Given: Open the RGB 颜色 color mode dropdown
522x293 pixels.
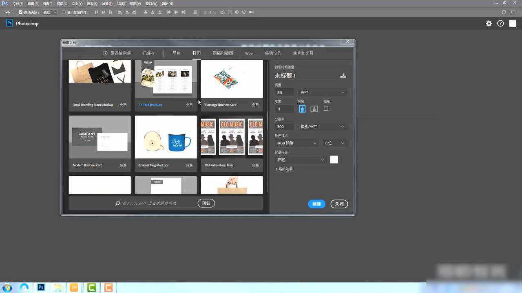Looking at the screenshot, I should coord(296,143).
